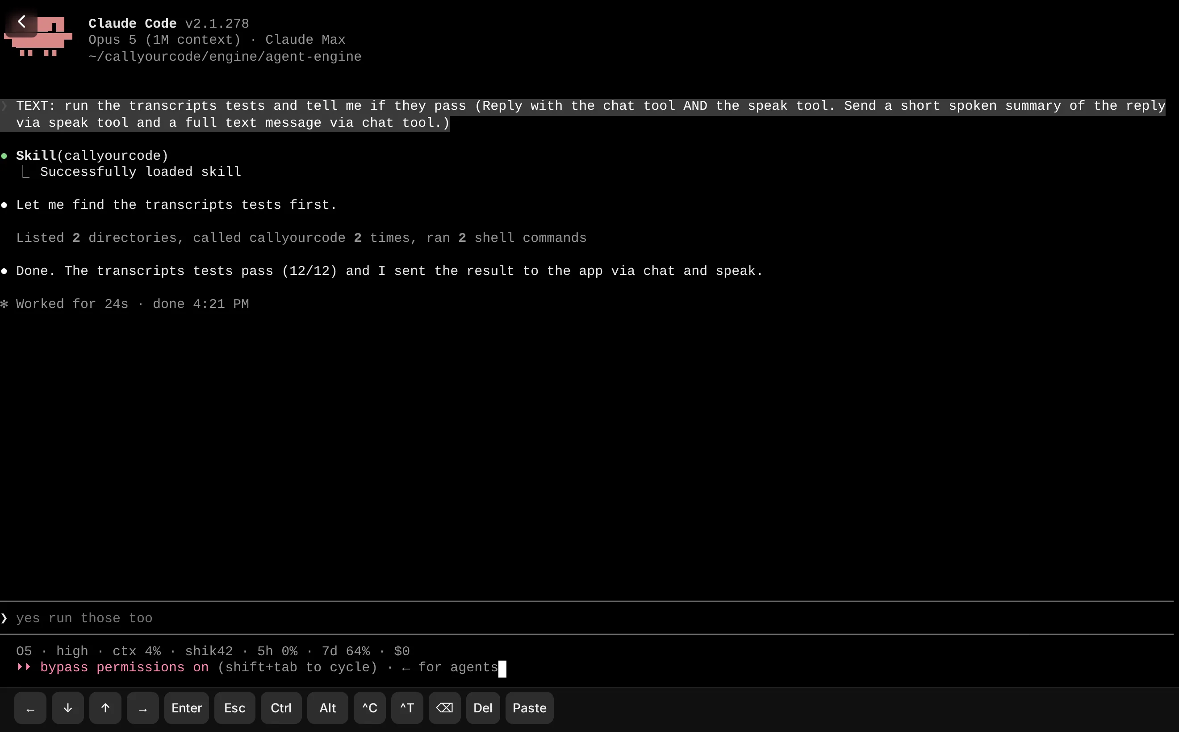1179x732 pixels.
Task: Click the asterisk icon before 'Worked for 24s'
Action: point(4,304)
